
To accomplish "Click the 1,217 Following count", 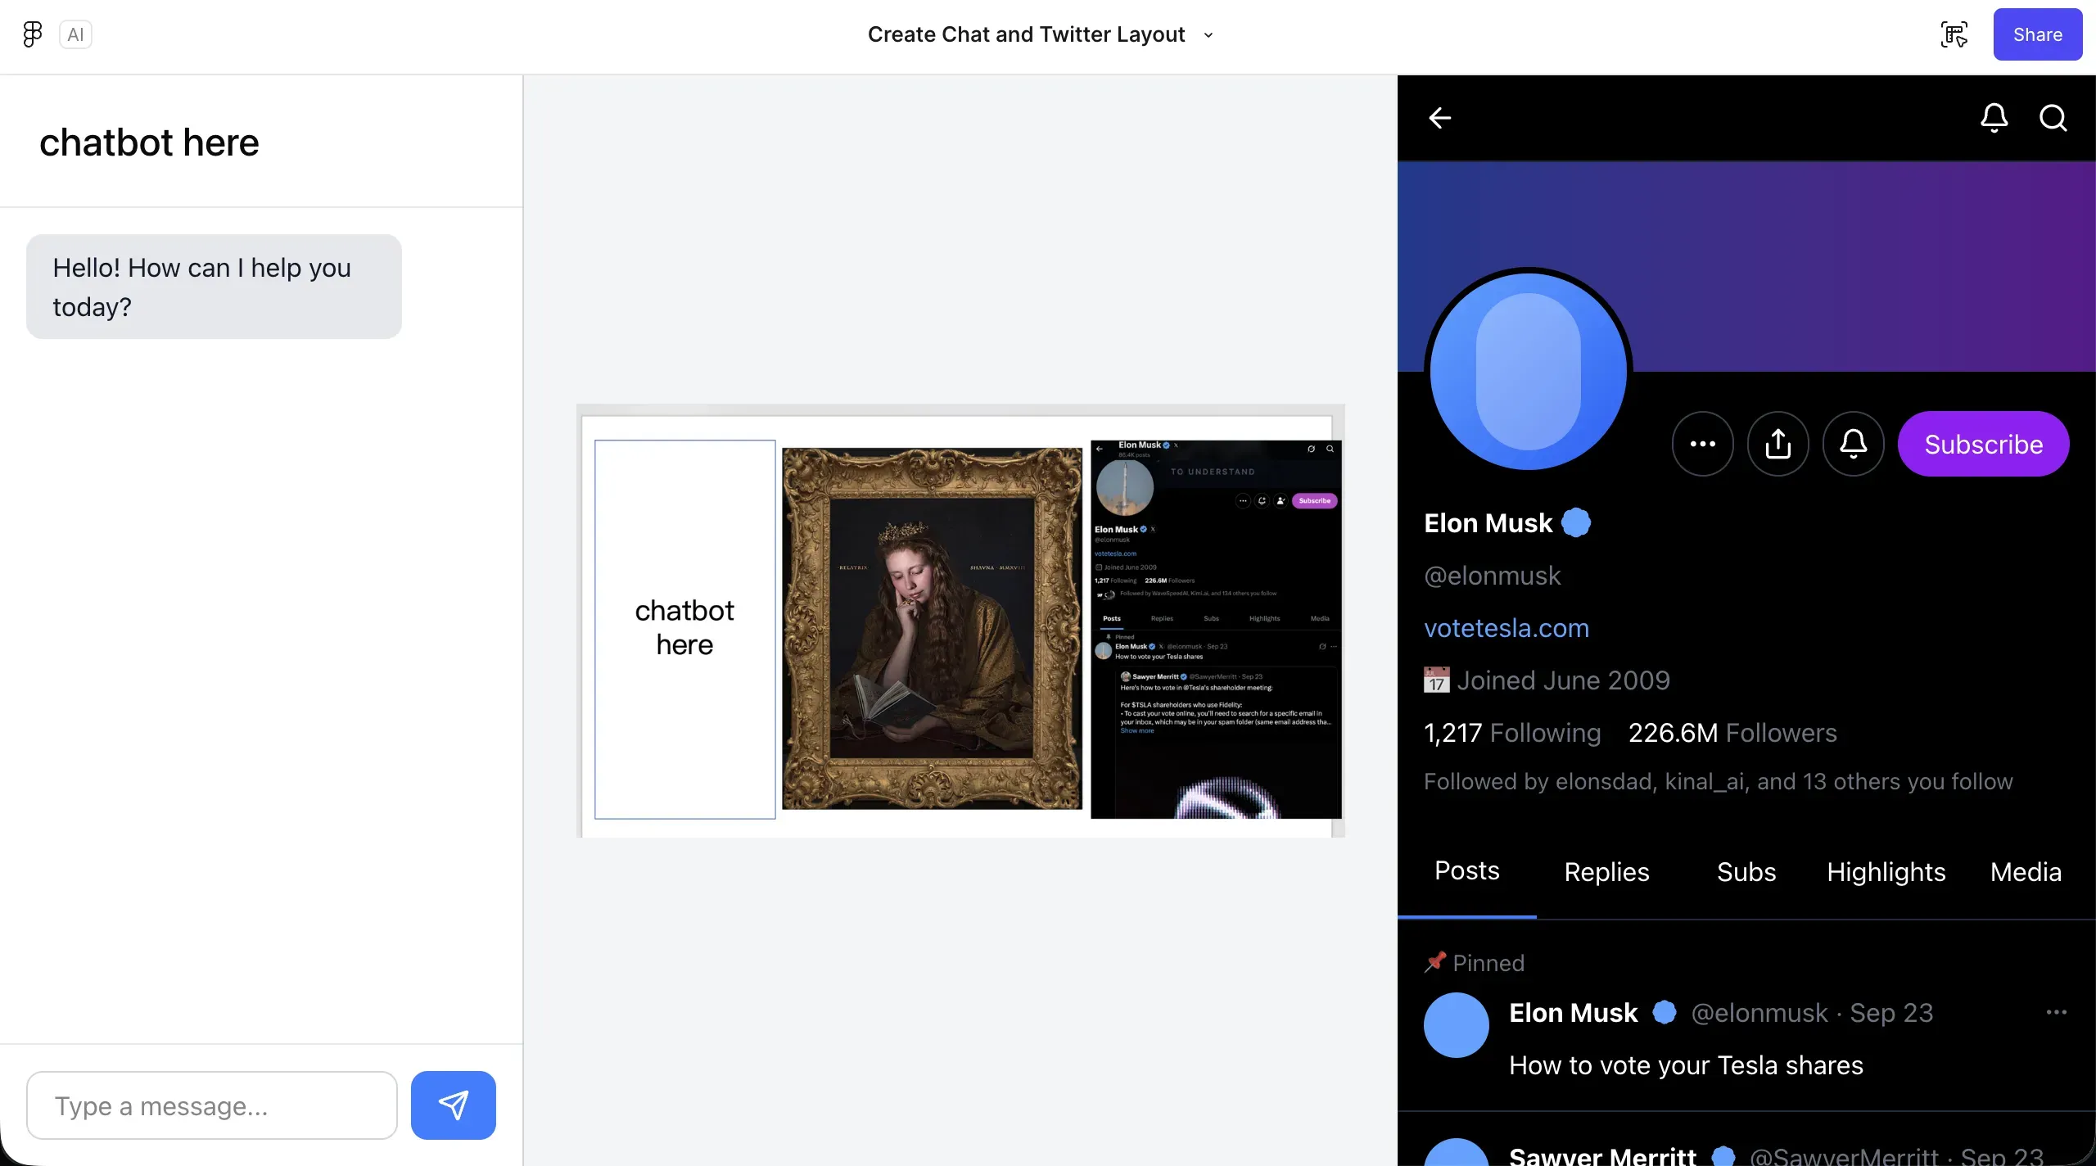I will tap(1512, 733).
